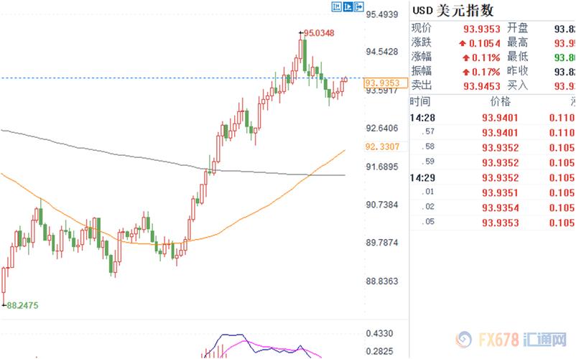Click the orange 92.3307 moving average label
Image resolution: width=576 pixels, height=359 pixels.
pyautogui.click(x=382, y=146)
